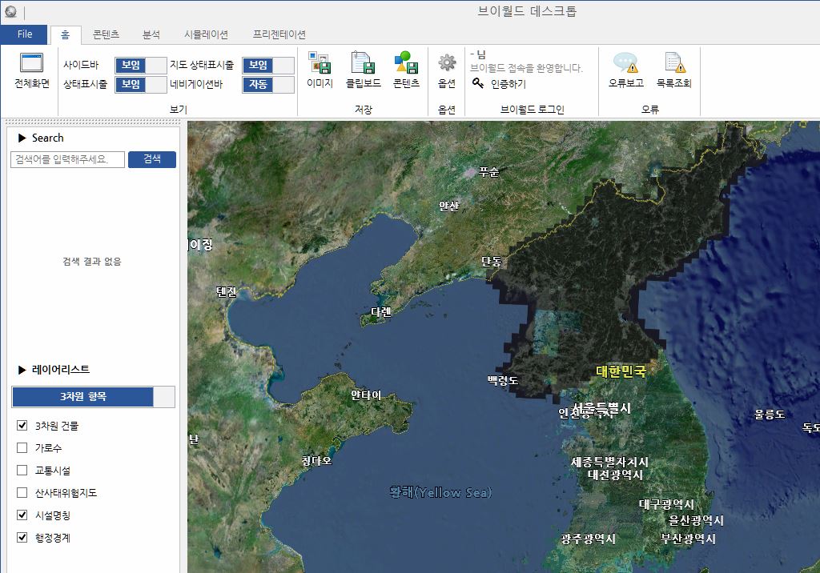The image size is (820, 573).
Task: Toggle 사이드바 visibility switch
Action: [x=141, y=66]
